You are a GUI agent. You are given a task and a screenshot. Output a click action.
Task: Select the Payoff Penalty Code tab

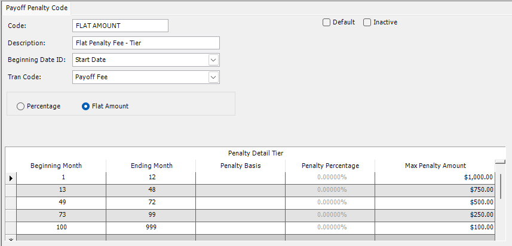[x=36, y=8]
